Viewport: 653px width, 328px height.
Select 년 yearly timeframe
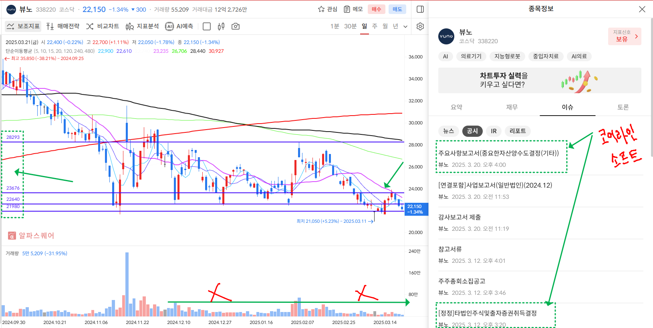395,26
